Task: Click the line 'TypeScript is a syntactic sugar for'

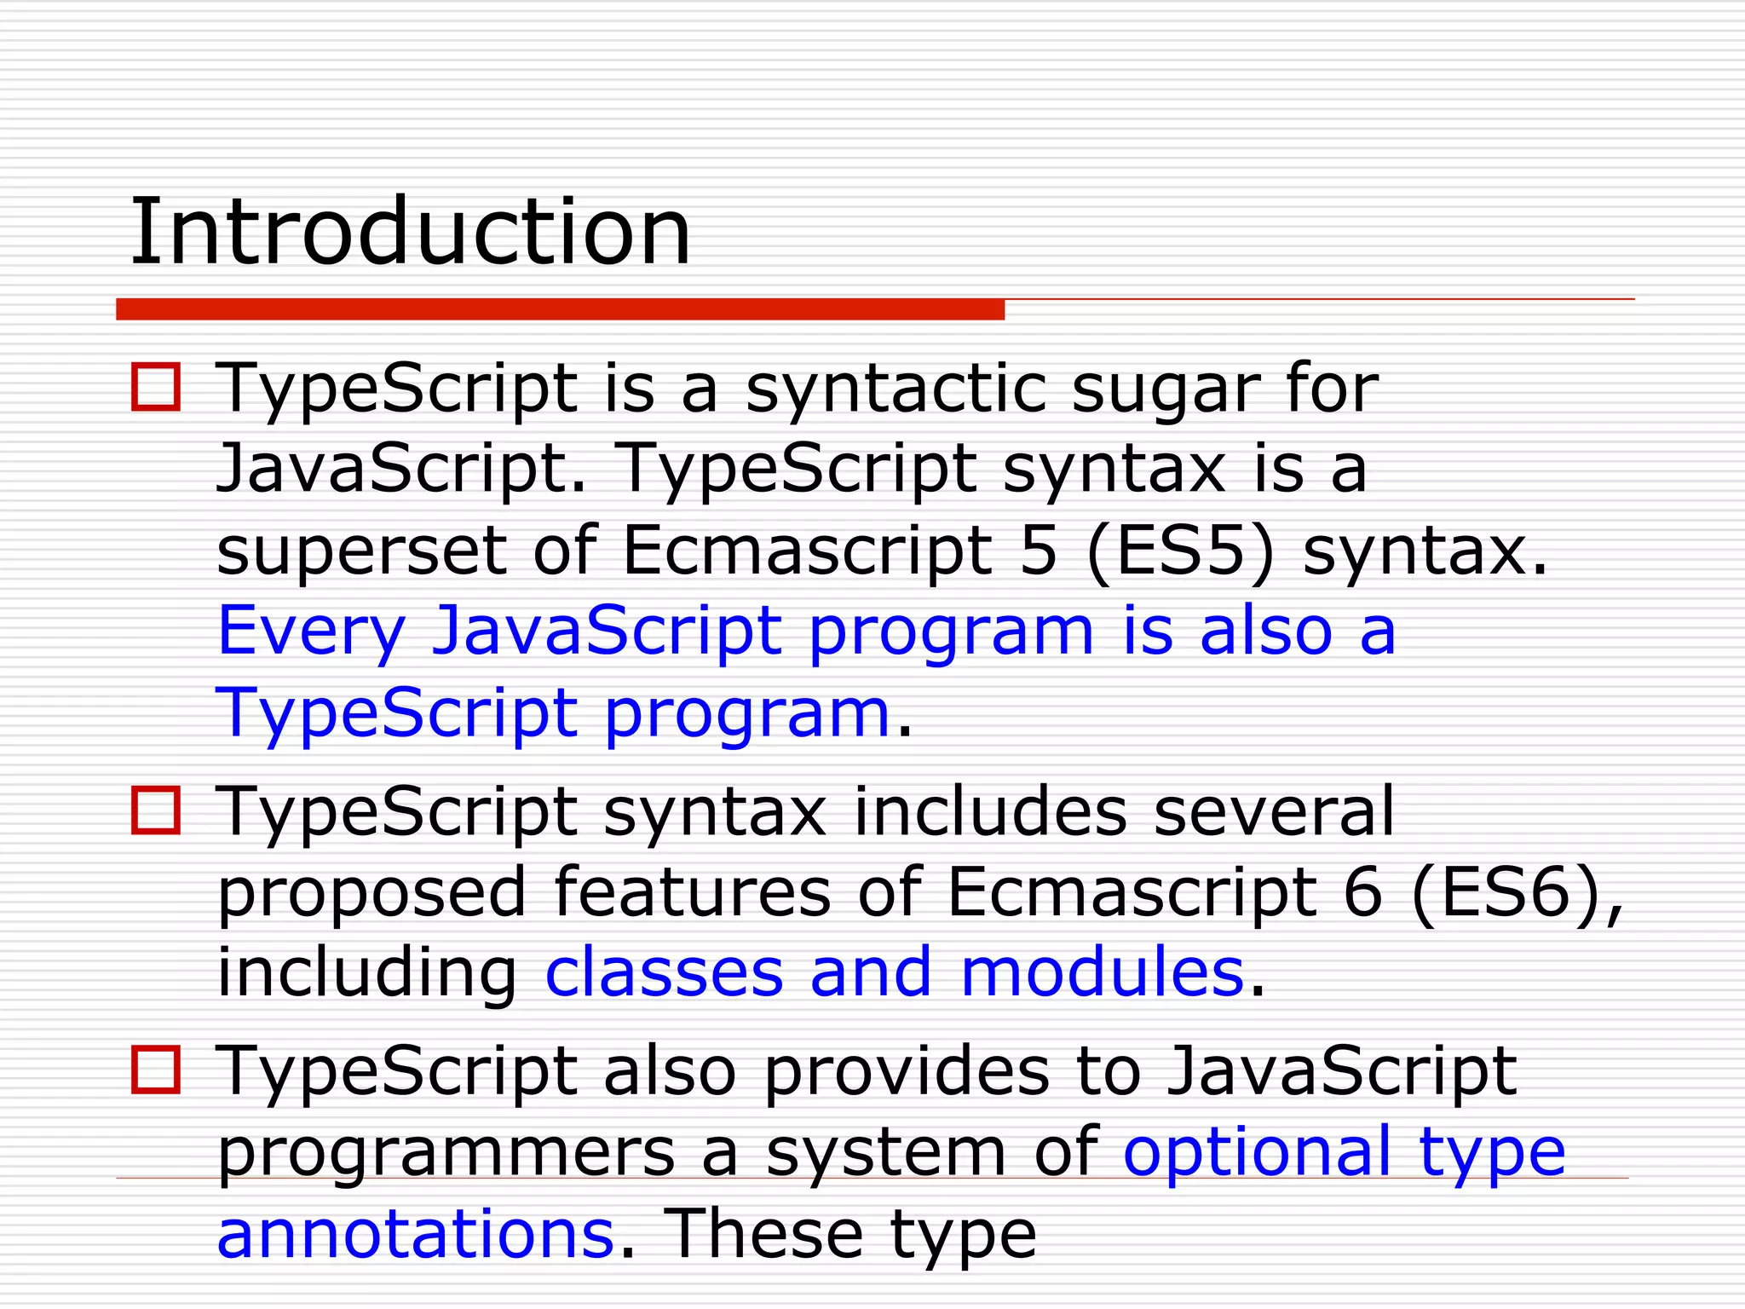Action: tap(798, 389)
